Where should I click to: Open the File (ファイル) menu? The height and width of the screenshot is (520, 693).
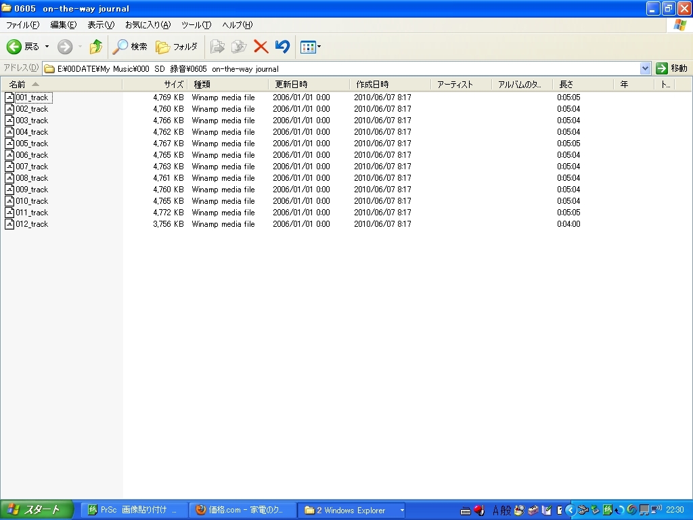[22, 25]
